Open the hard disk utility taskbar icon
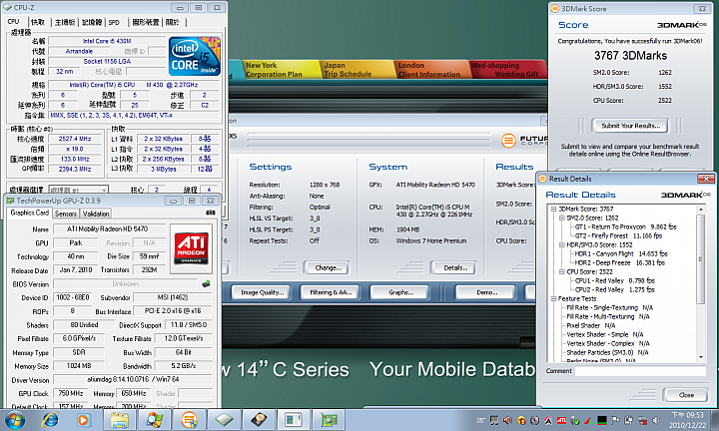 coord(259,420)
